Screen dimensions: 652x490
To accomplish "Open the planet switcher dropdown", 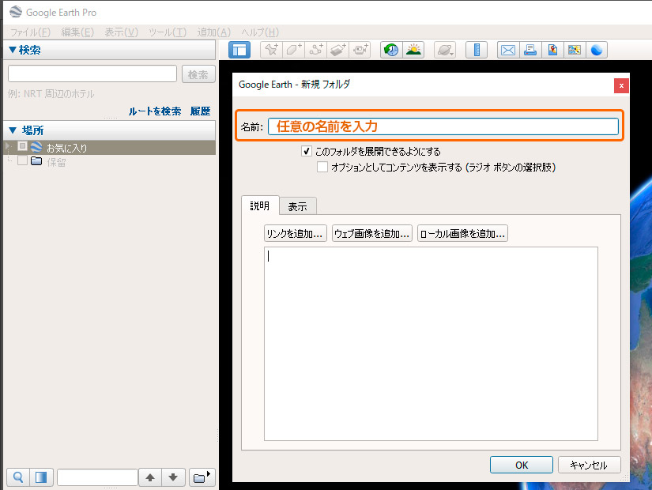I will pos(445,50).
